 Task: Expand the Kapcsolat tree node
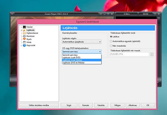(x=21, y=45)
